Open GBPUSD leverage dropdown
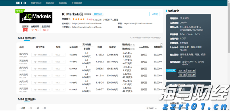The height and width of the screenshot is (111, 230). tap(59, 62)
